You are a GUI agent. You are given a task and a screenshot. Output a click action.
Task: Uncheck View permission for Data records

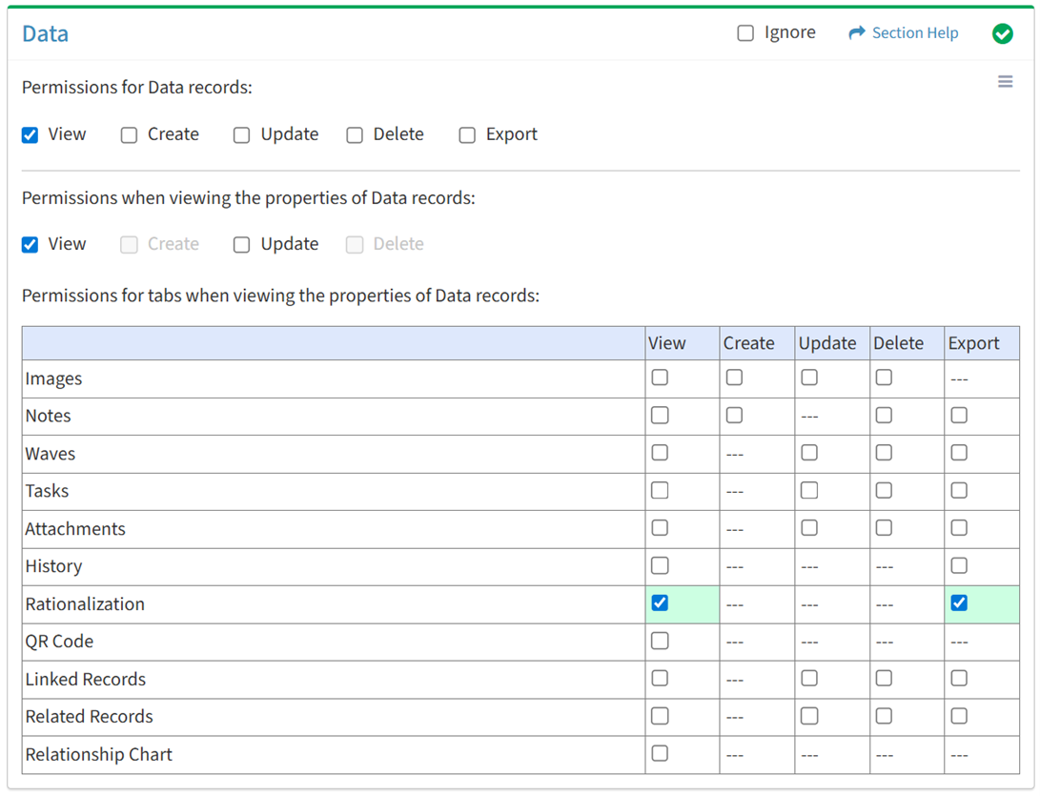(x=31, y=135)
